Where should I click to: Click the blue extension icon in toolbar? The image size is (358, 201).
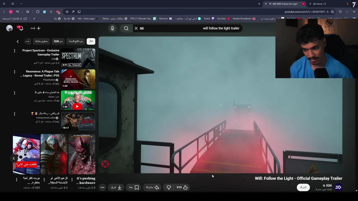pos(44,12)
